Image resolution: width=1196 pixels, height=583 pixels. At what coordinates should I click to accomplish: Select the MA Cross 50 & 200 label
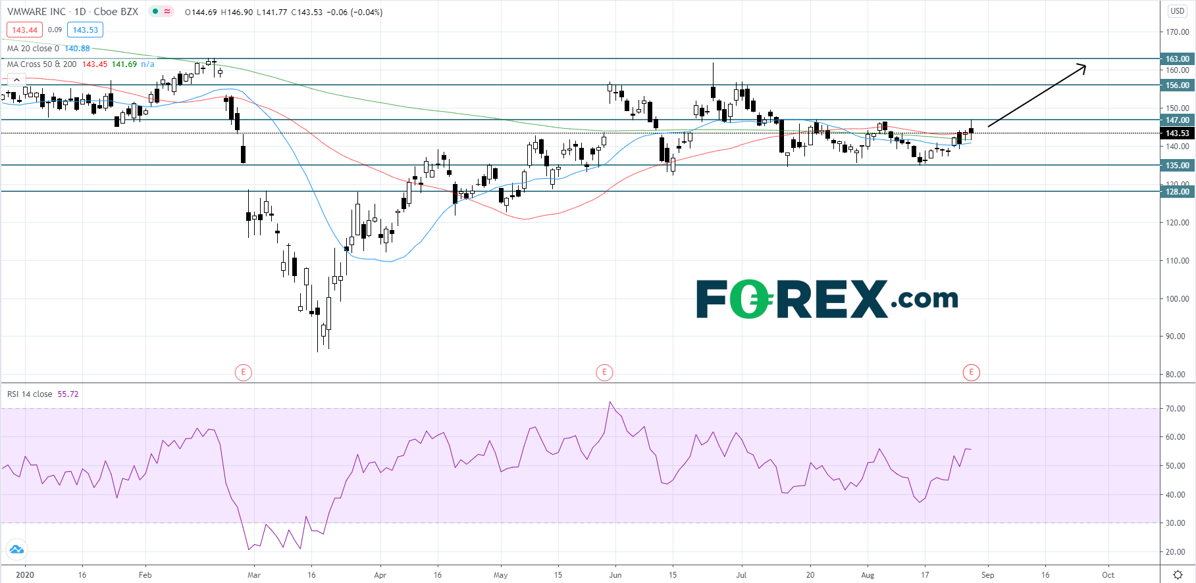[x=41, y=64]
